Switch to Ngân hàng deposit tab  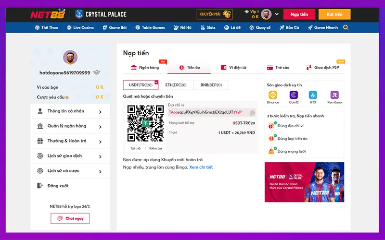point(145,67)
